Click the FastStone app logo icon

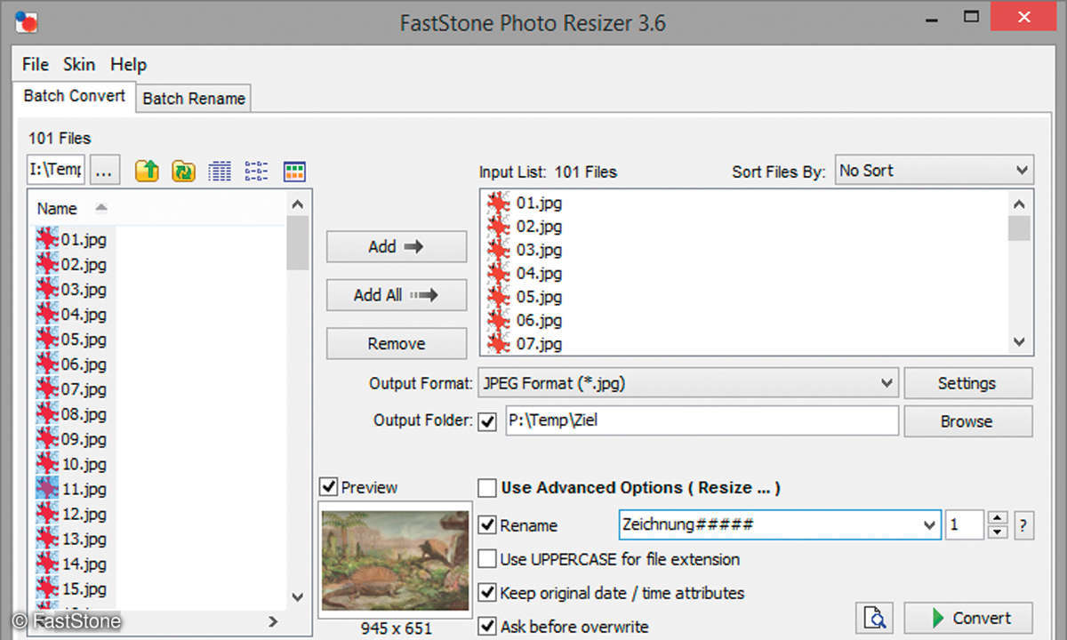(28, 21)
